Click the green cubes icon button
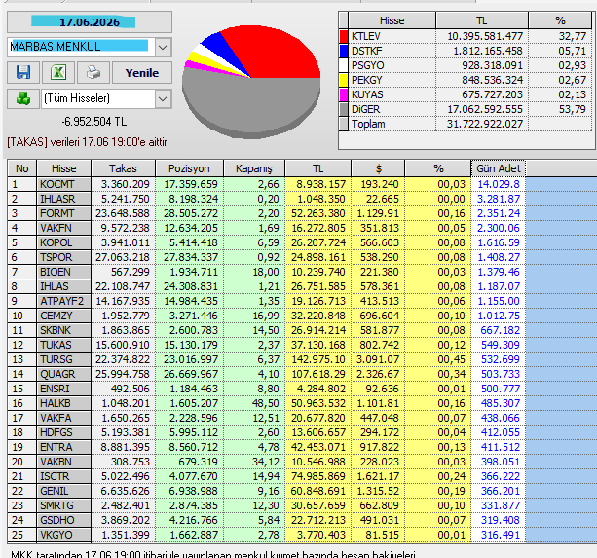597x558 pixels. click(x=23, y=98)
